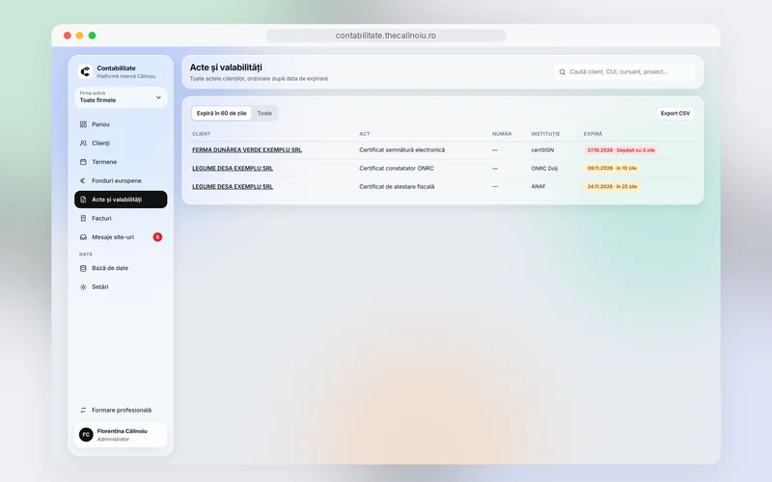
Task: Click the Acte și valabilități page title
Action: pyautogui.click(x=226, y=67)
